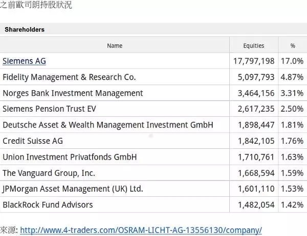Select The Vanguard Group, Inc. row

pyautogui.click(x=49, y=173)
